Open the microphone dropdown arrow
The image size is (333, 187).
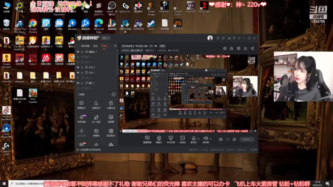199,139
